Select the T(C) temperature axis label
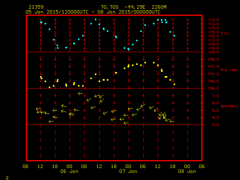The height and width of the screenshot is (180, 240). point(225,34)
